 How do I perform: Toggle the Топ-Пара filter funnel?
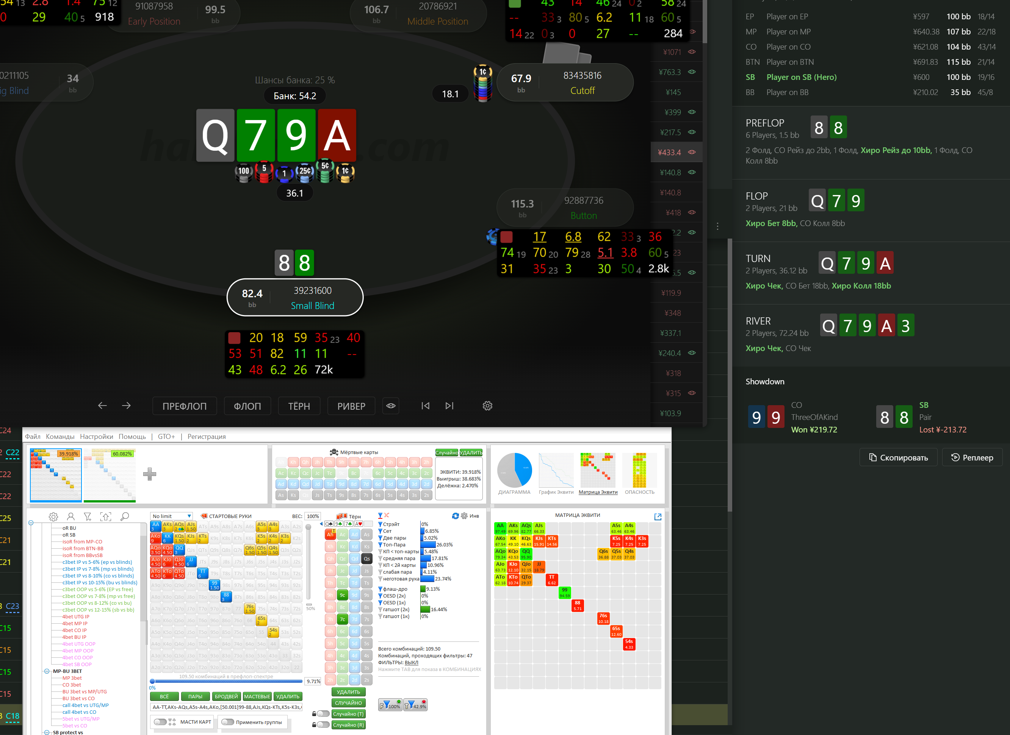[380, 545]
